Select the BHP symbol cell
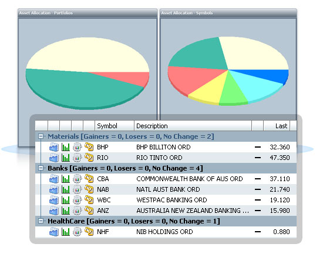 coord(103,147)
